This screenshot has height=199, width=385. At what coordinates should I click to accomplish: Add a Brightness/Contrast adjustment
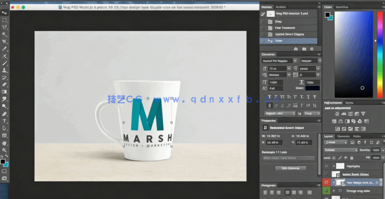(337, 113)
